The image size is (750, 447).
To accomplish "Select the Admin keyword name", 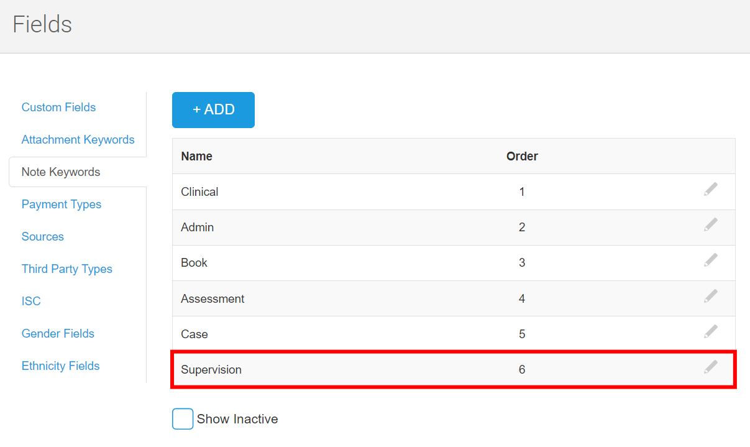I will pos(198,228).
